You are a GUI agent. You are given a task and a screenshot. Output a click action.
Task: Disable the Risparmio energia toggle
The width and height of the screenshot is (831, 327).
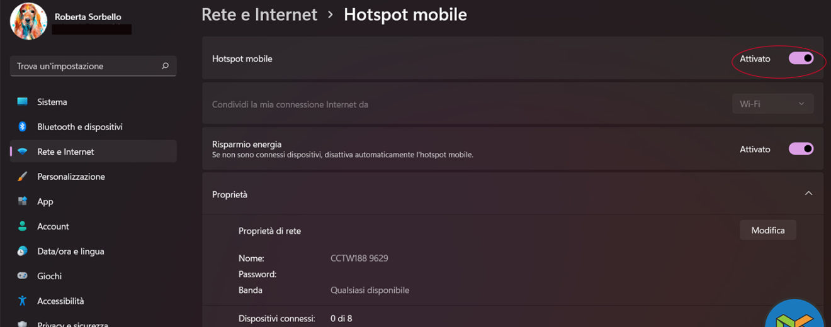pos(801,149)
